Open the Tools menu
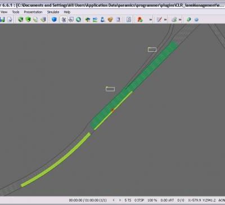Screen dimensions: 225x205 [16, 12]
